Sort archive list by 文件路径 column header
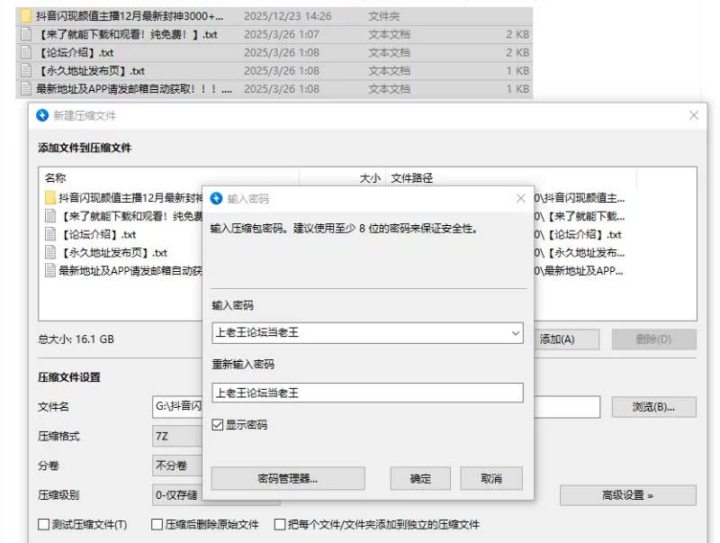 point(412,177)
